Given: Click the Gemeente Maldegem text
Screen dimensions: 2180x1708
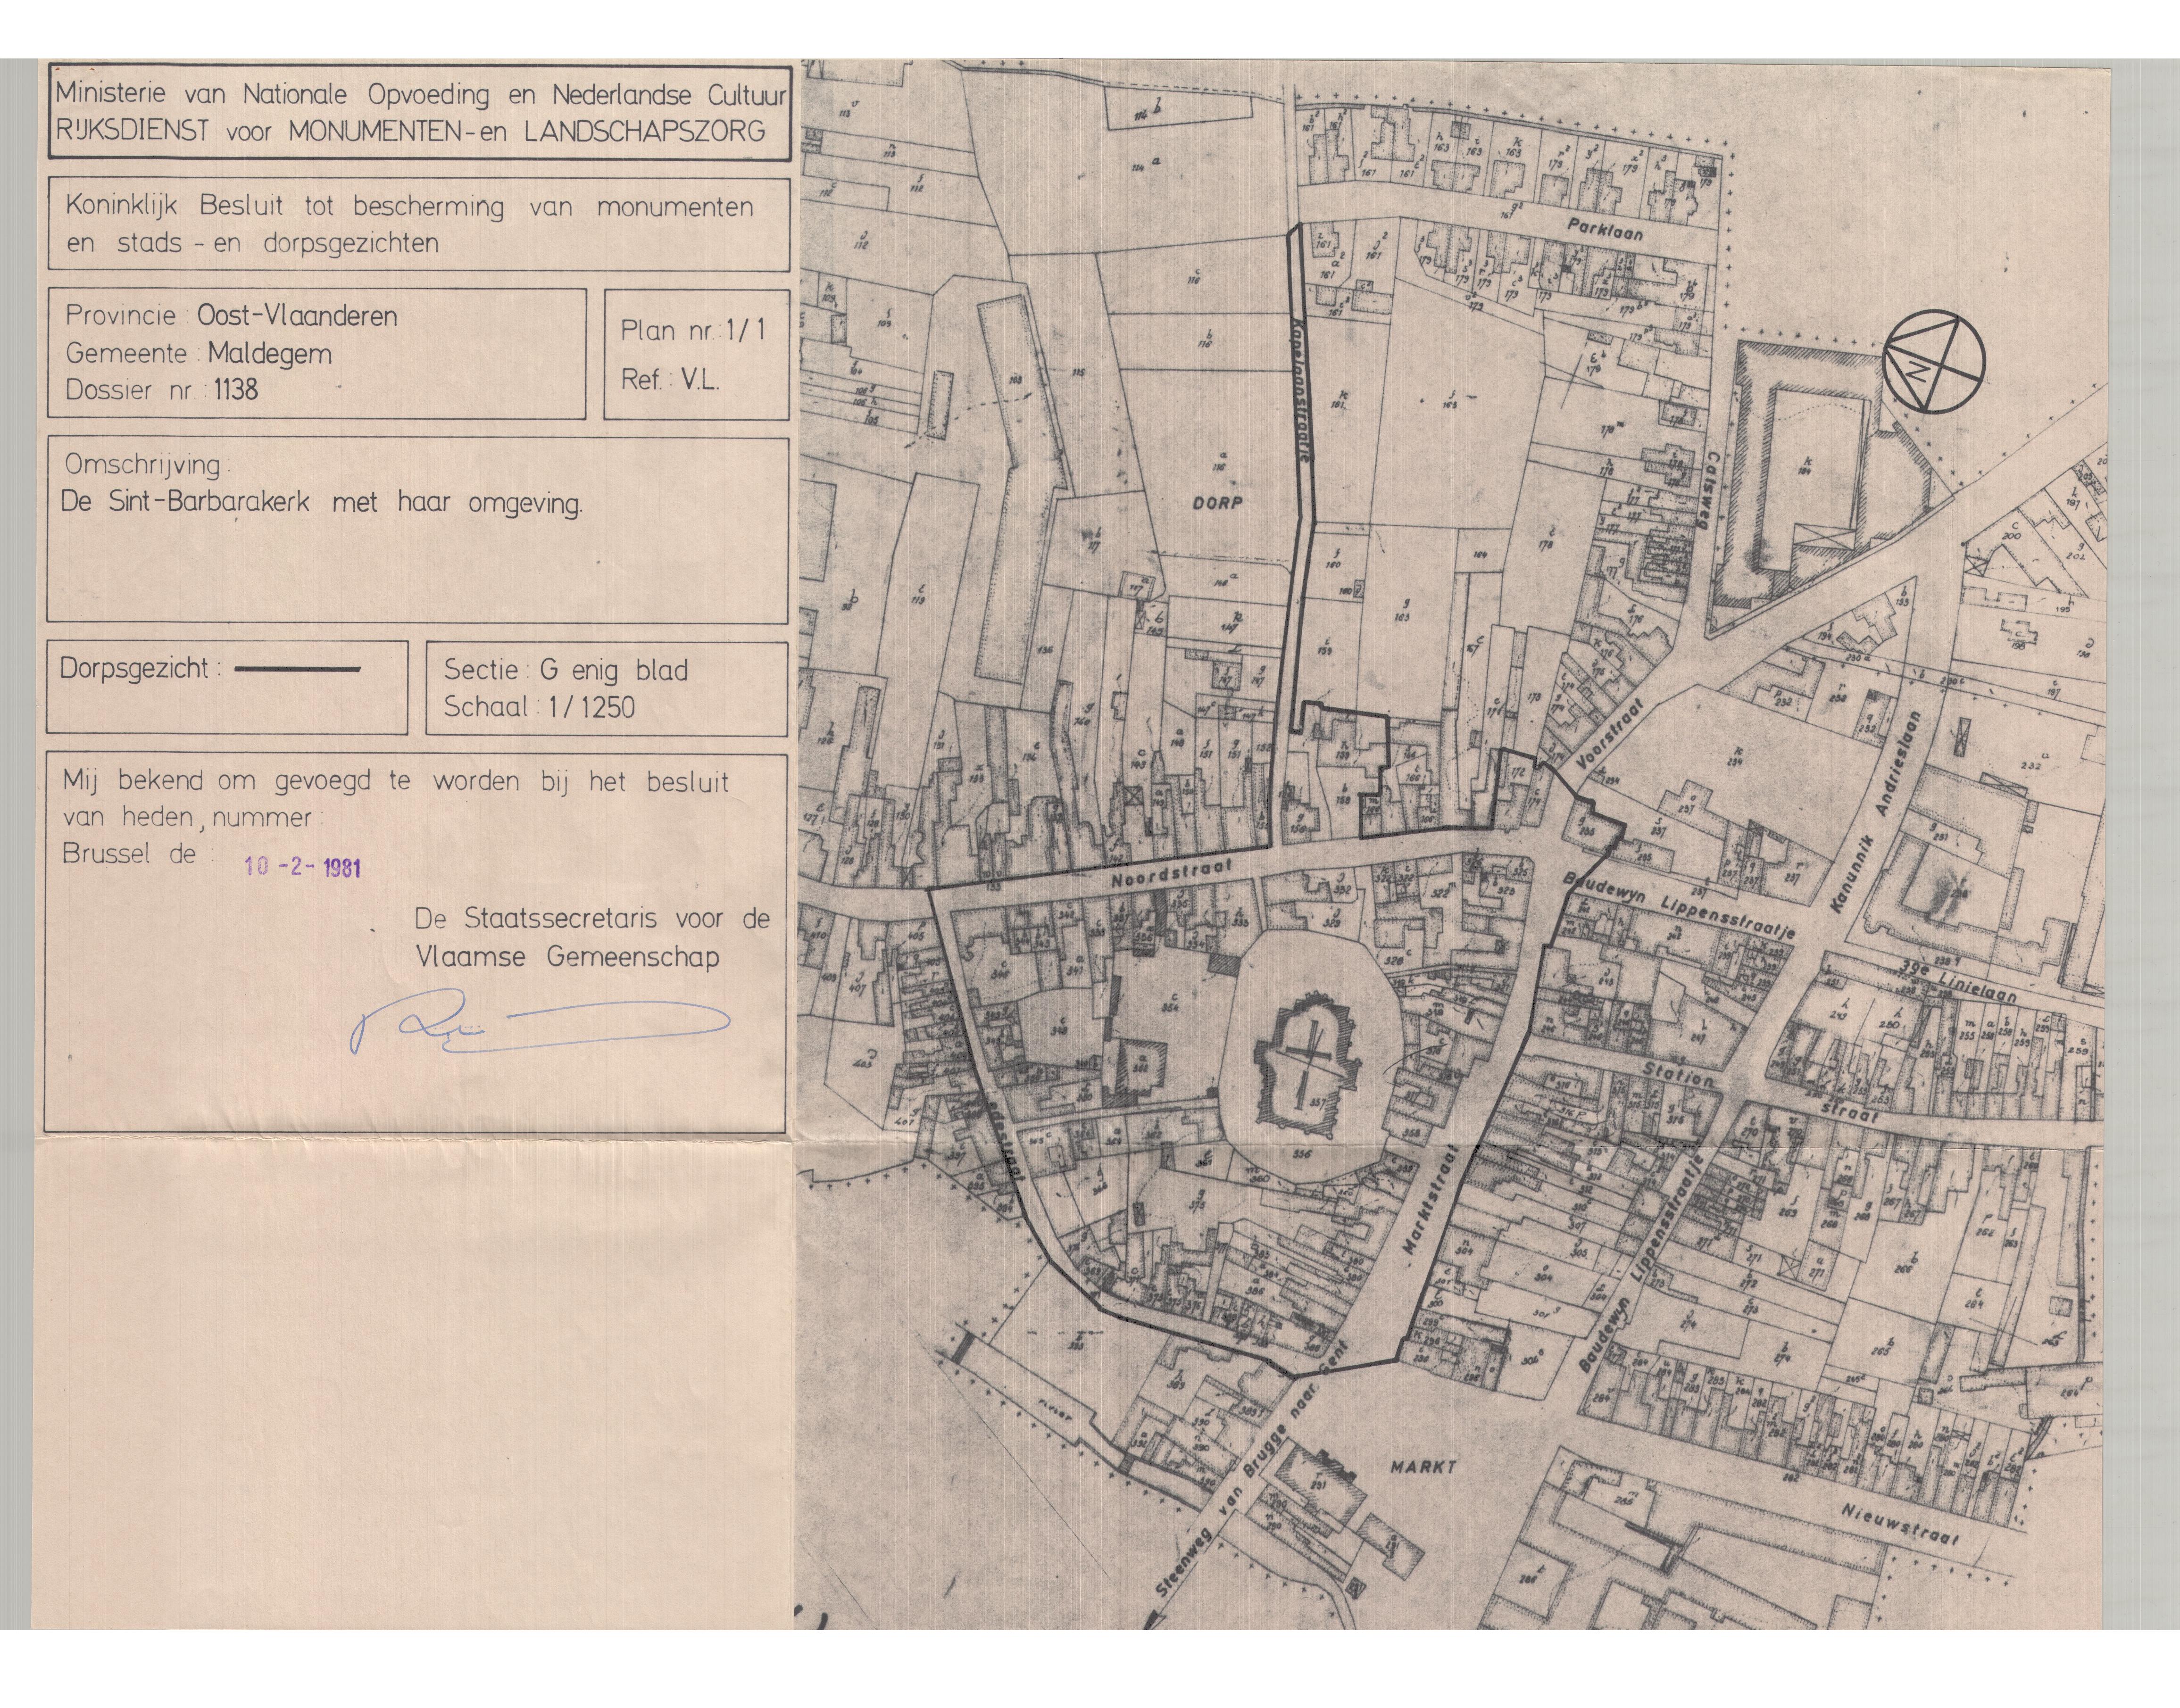Looking at the screenshot, I should coord(199,354).
